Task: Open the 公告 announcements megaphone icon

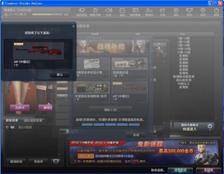Action: (108, 12)
